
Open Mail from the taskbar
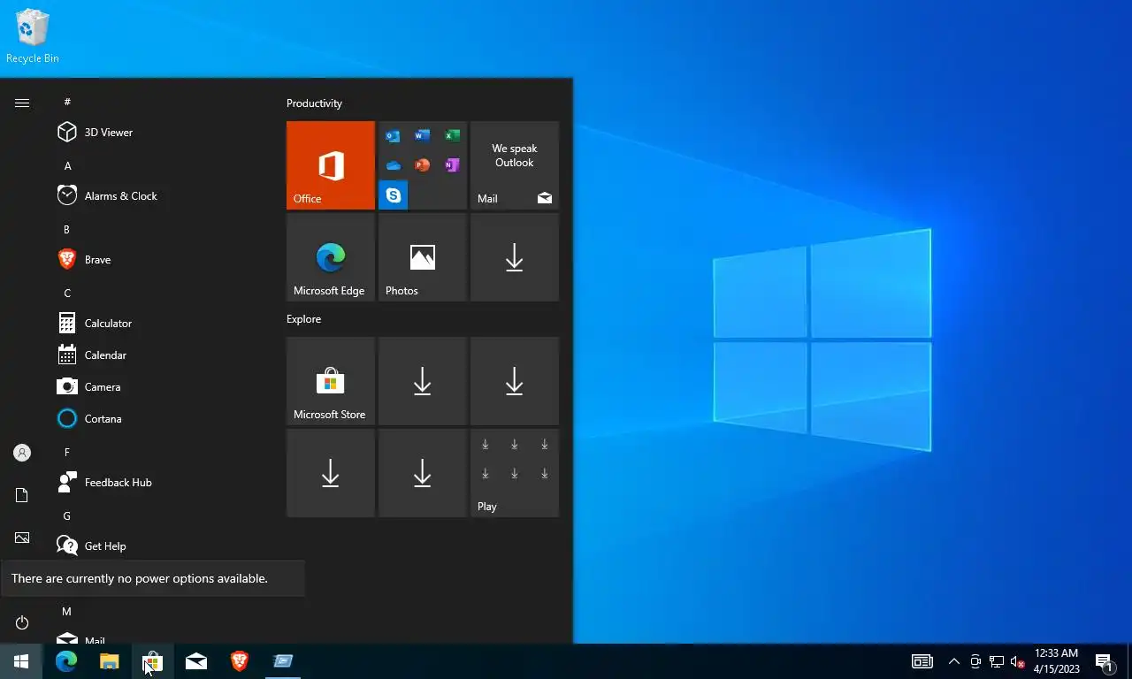coord(196,661)
